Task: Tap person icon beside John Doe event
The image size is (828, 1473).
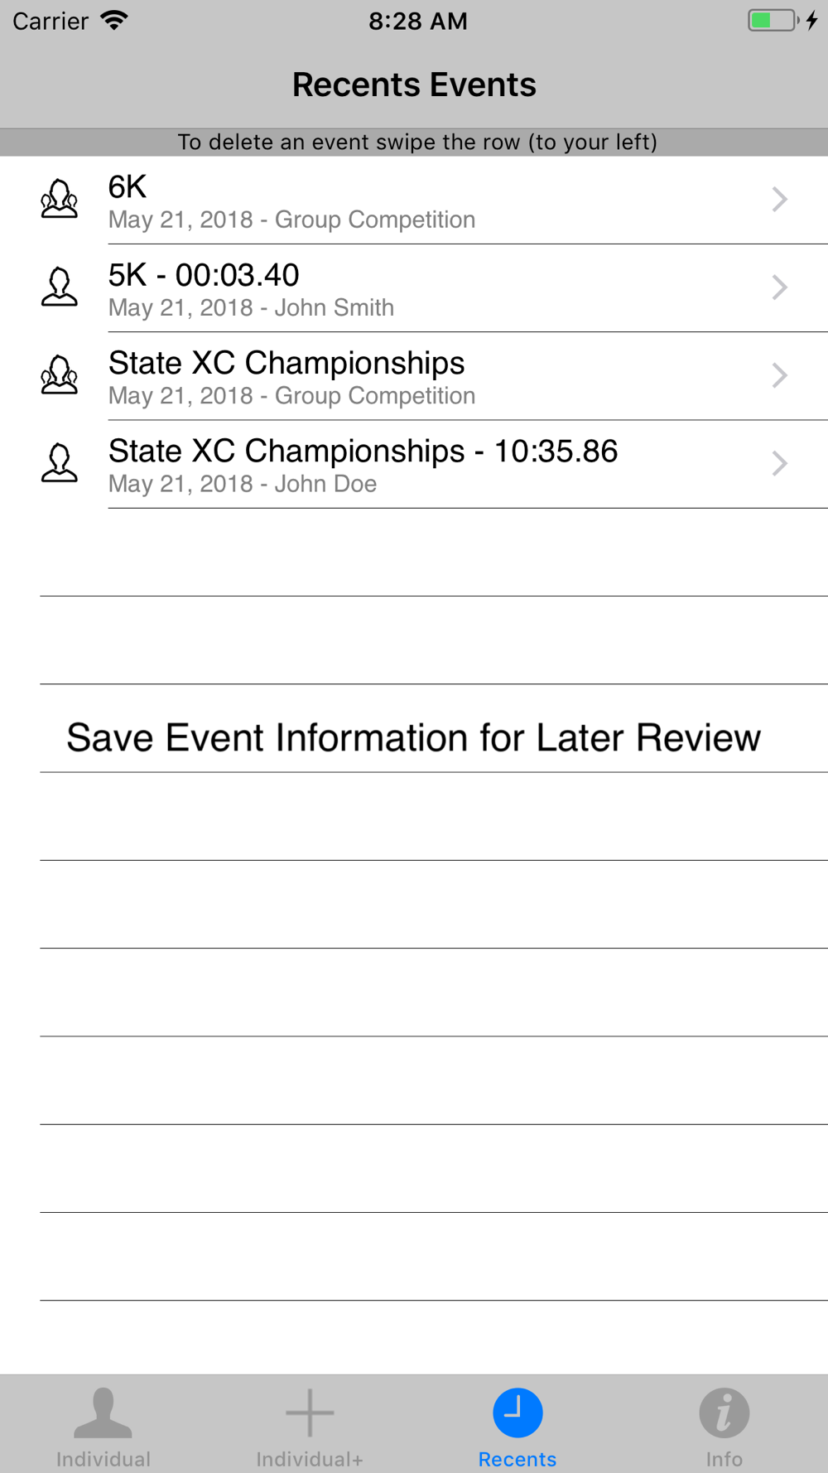Action: (x=60, y=463)
